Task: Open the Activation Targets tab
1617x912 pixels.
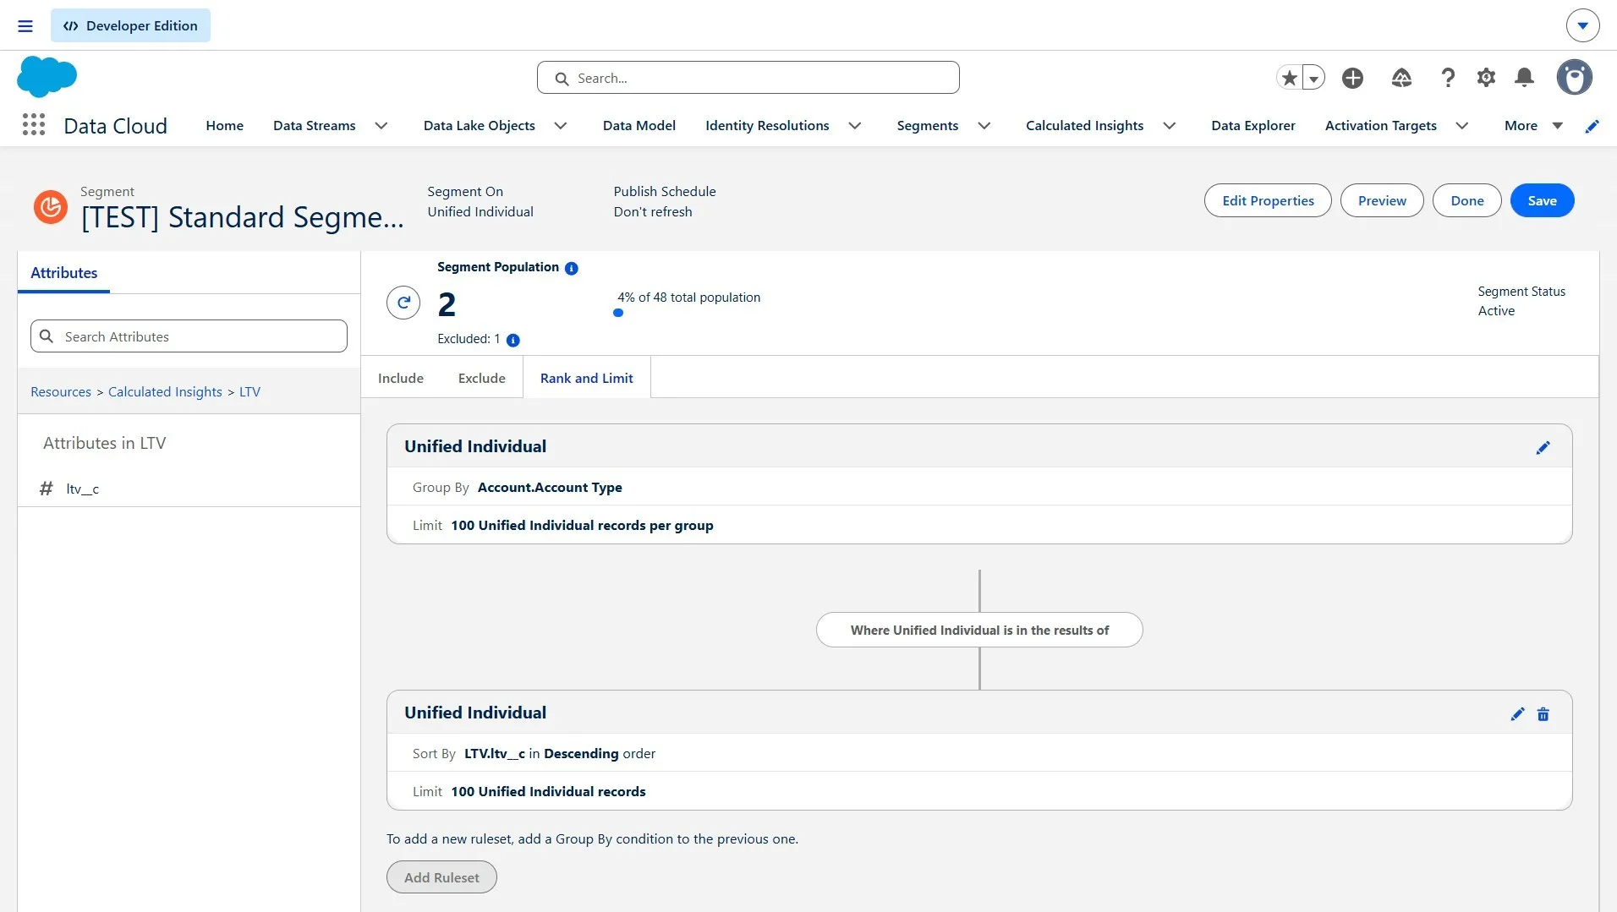Action: click(1380, 126)
